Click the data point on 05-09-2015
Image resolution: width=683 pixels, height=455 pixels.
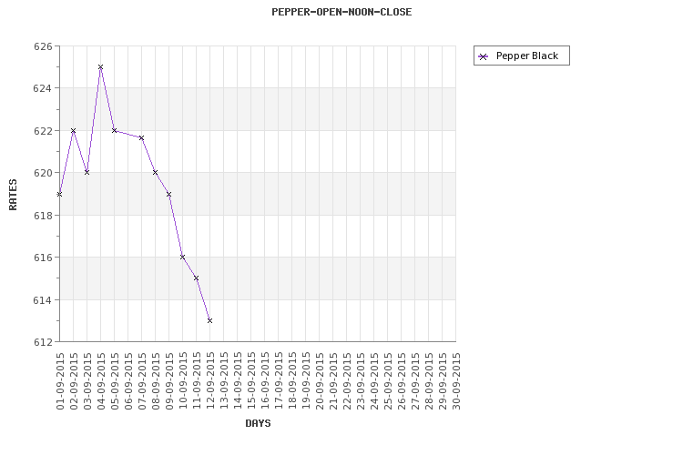click(x=114, y=131)
